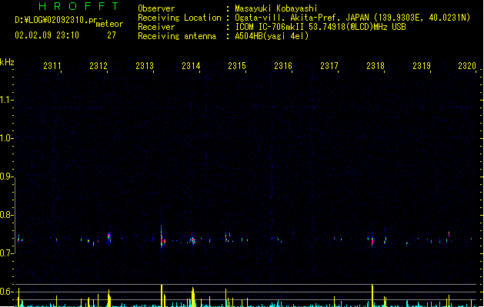This screenshot has height=307, width=484.
Task: Click the 0.9 kHz frequency label
Action: tap(6, 177)
